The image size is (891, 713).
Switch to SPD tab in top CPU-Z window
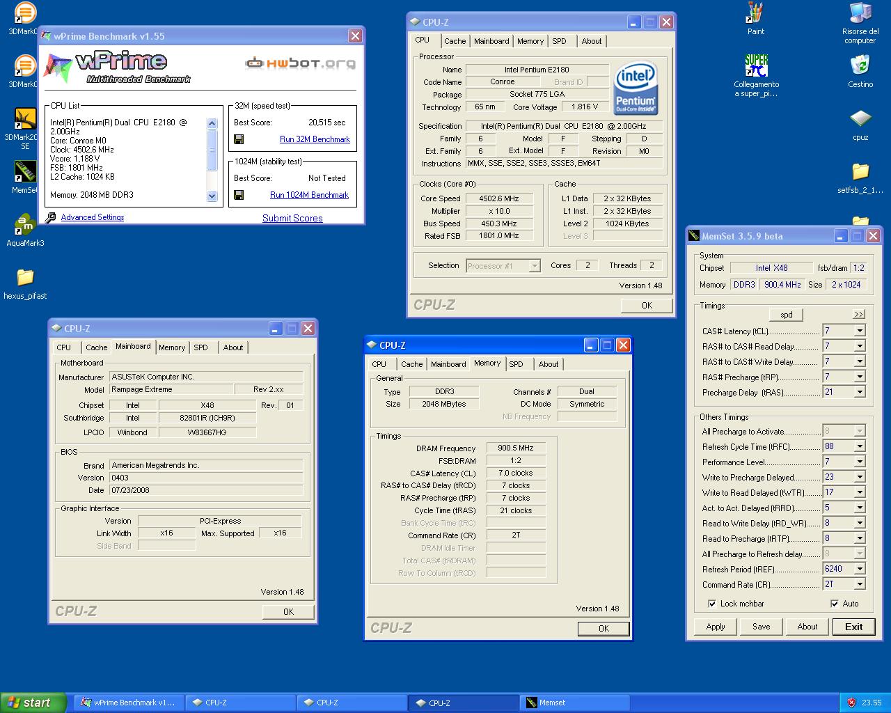pos(559,41)
